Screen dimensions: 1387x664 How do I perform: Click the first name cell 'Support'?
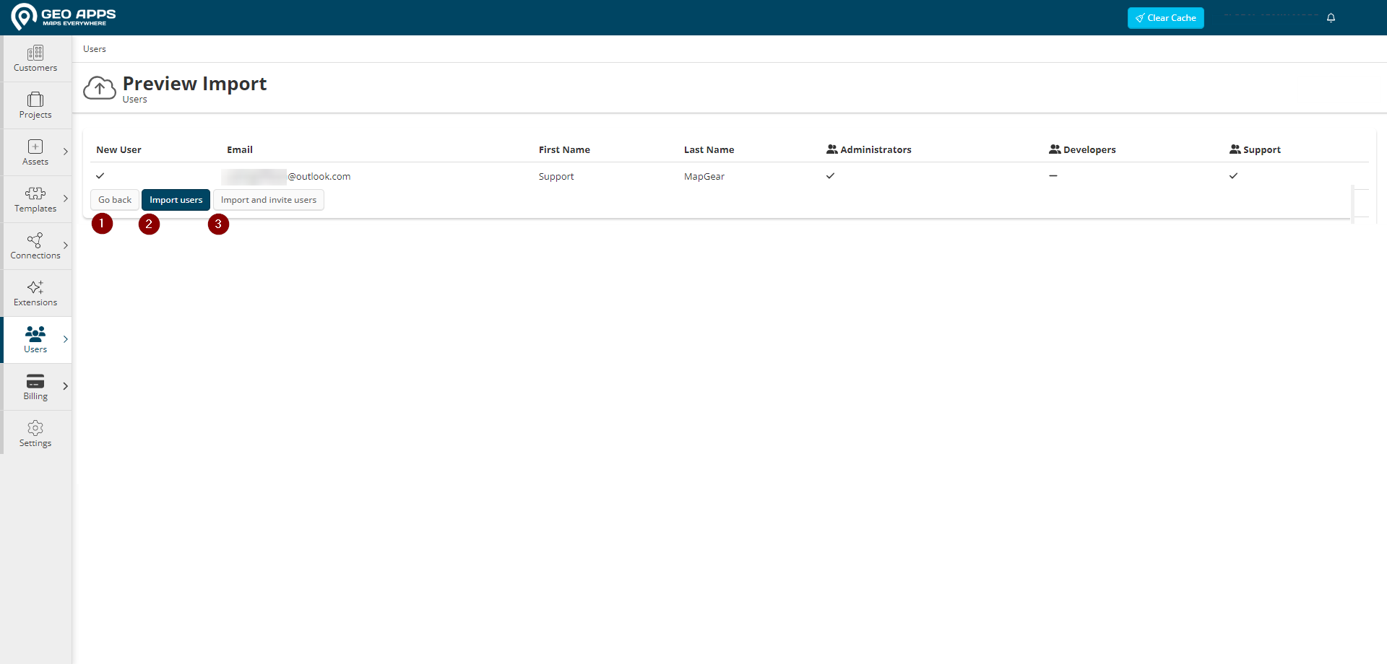point(556,176)
